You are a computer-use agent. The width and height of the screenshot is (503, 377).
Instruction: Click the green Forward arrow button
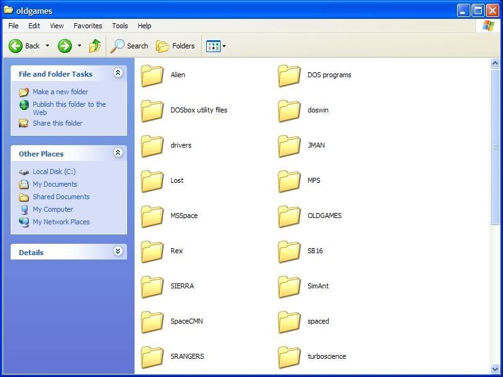65,46
